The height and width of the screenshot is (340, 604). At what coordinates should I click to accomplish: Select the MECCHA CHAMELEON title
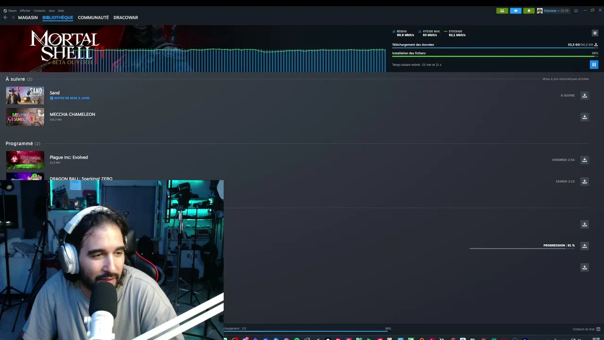click(x=72, y=114)
